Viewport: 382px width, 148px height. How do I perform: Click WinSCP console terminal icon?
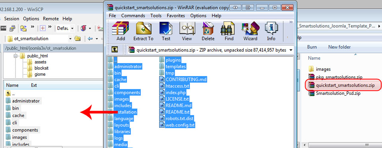(4, 28)
